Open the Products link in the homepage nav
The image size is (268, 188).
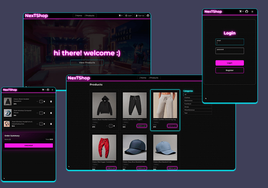point(90,16)
